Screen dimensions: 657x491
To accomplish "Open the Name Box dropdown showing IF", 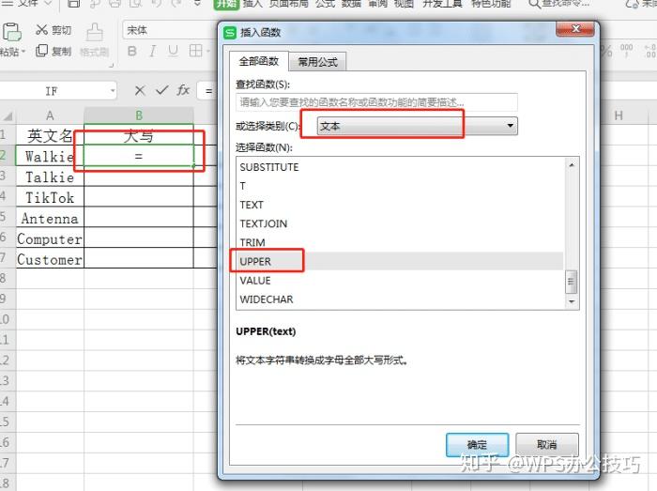I will point(113,91).
